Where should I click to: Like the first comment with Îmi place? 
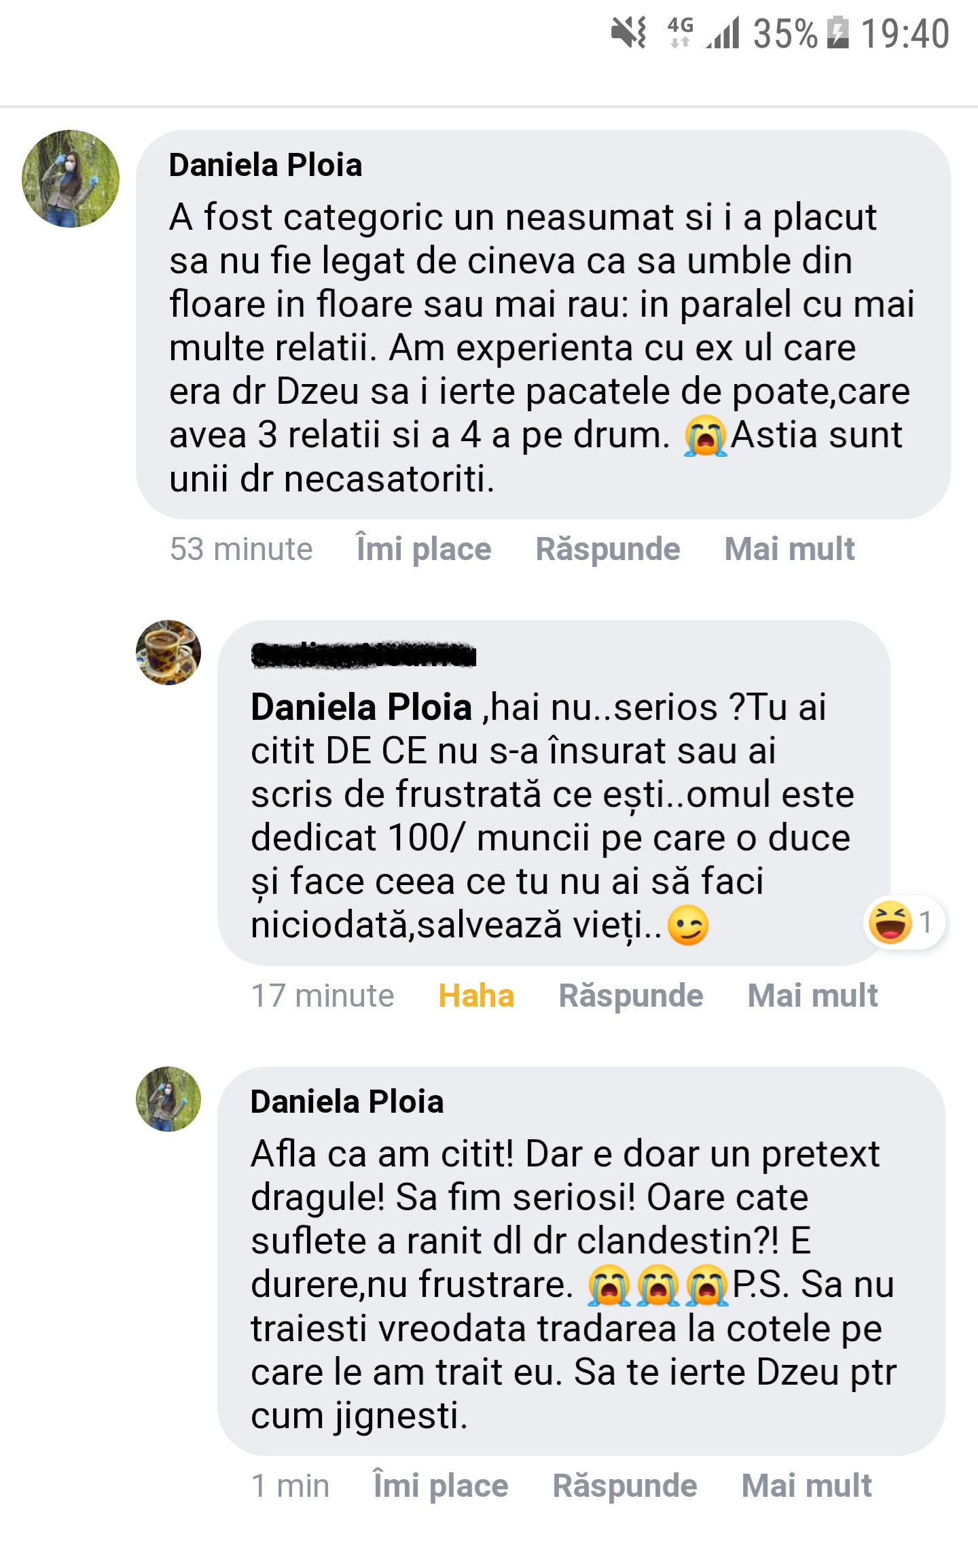click(424, 549)
